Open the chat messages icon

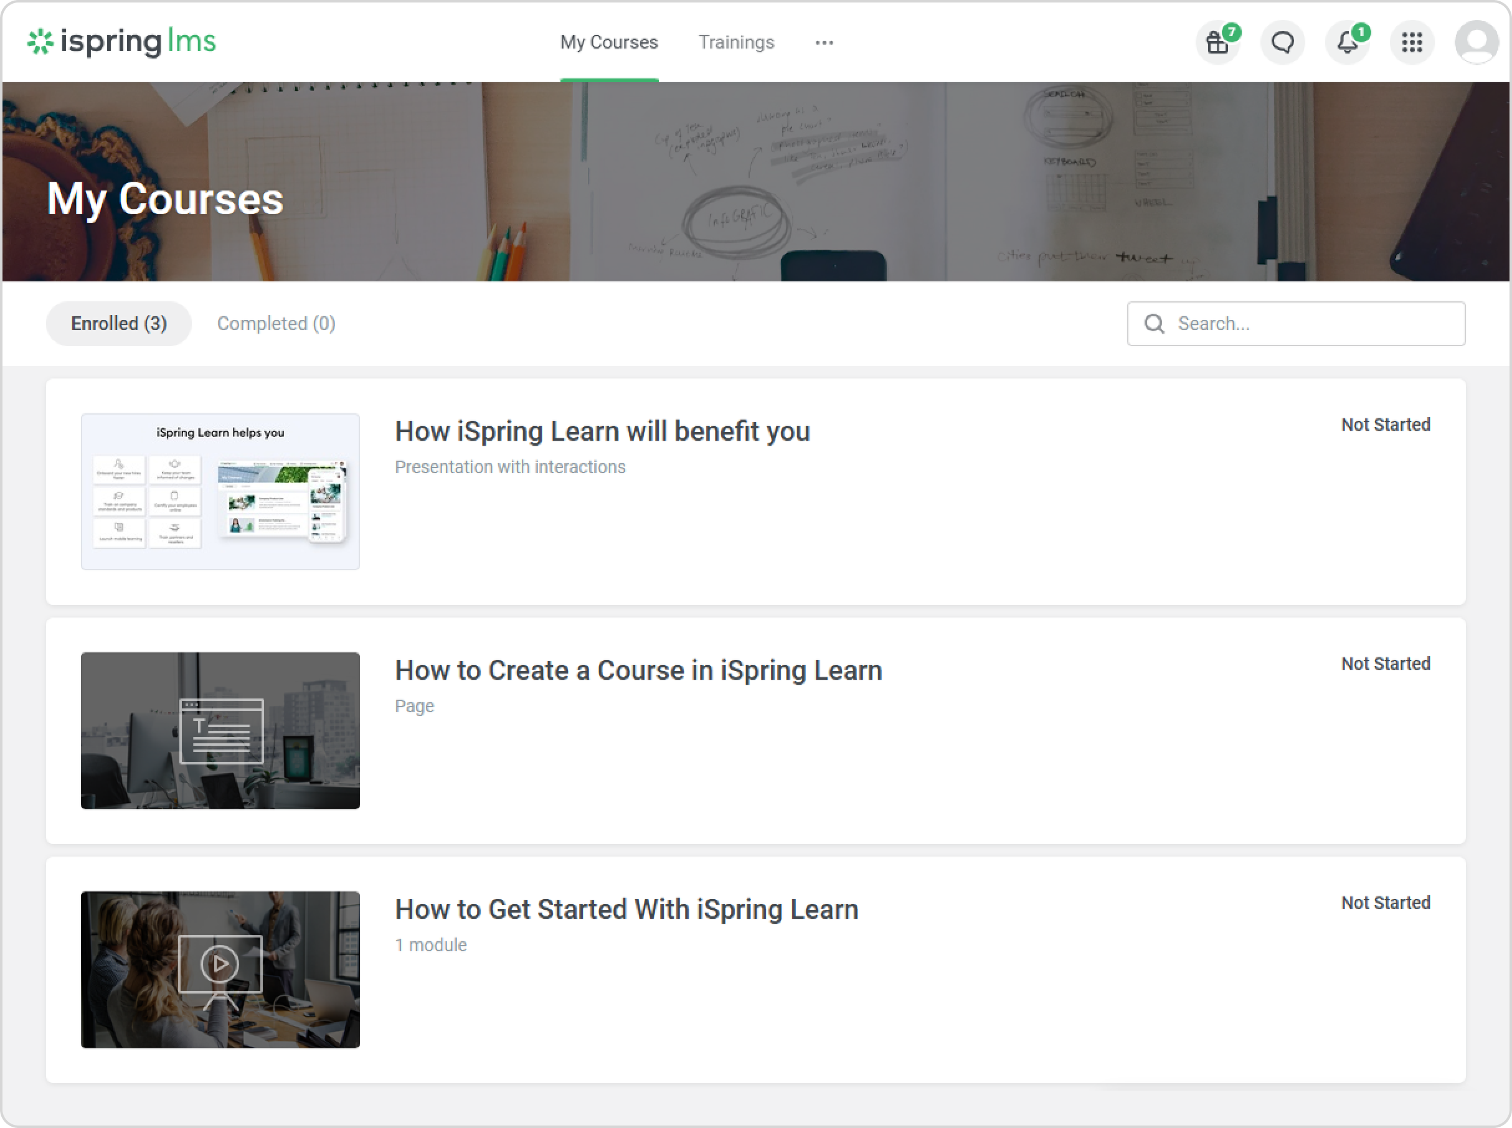[x=1282, y=43]
